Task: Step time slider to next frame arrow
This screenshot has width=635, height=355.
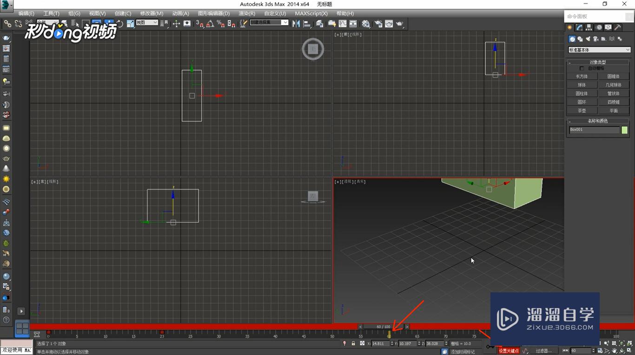Action: pyautogui.click(x=407, y=327)
